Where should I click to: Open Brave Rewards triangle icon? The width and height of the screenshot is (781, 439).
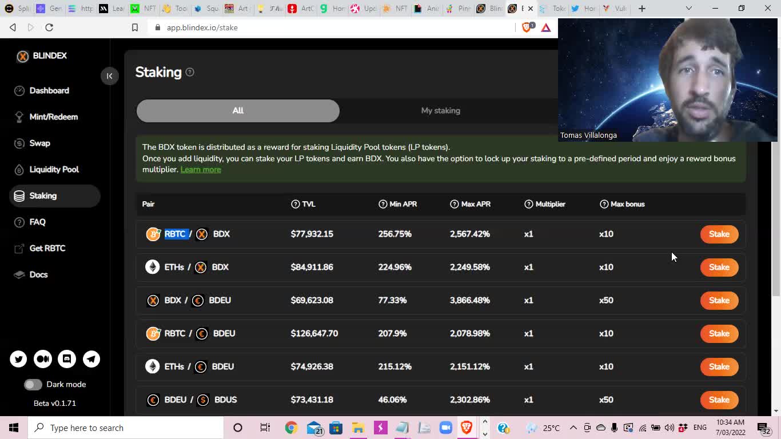click(546, 27)
